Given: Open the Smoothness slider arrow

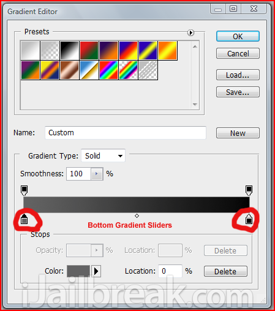Looking at the screenshot, I should pyautogui.click(x=97, y=174).
